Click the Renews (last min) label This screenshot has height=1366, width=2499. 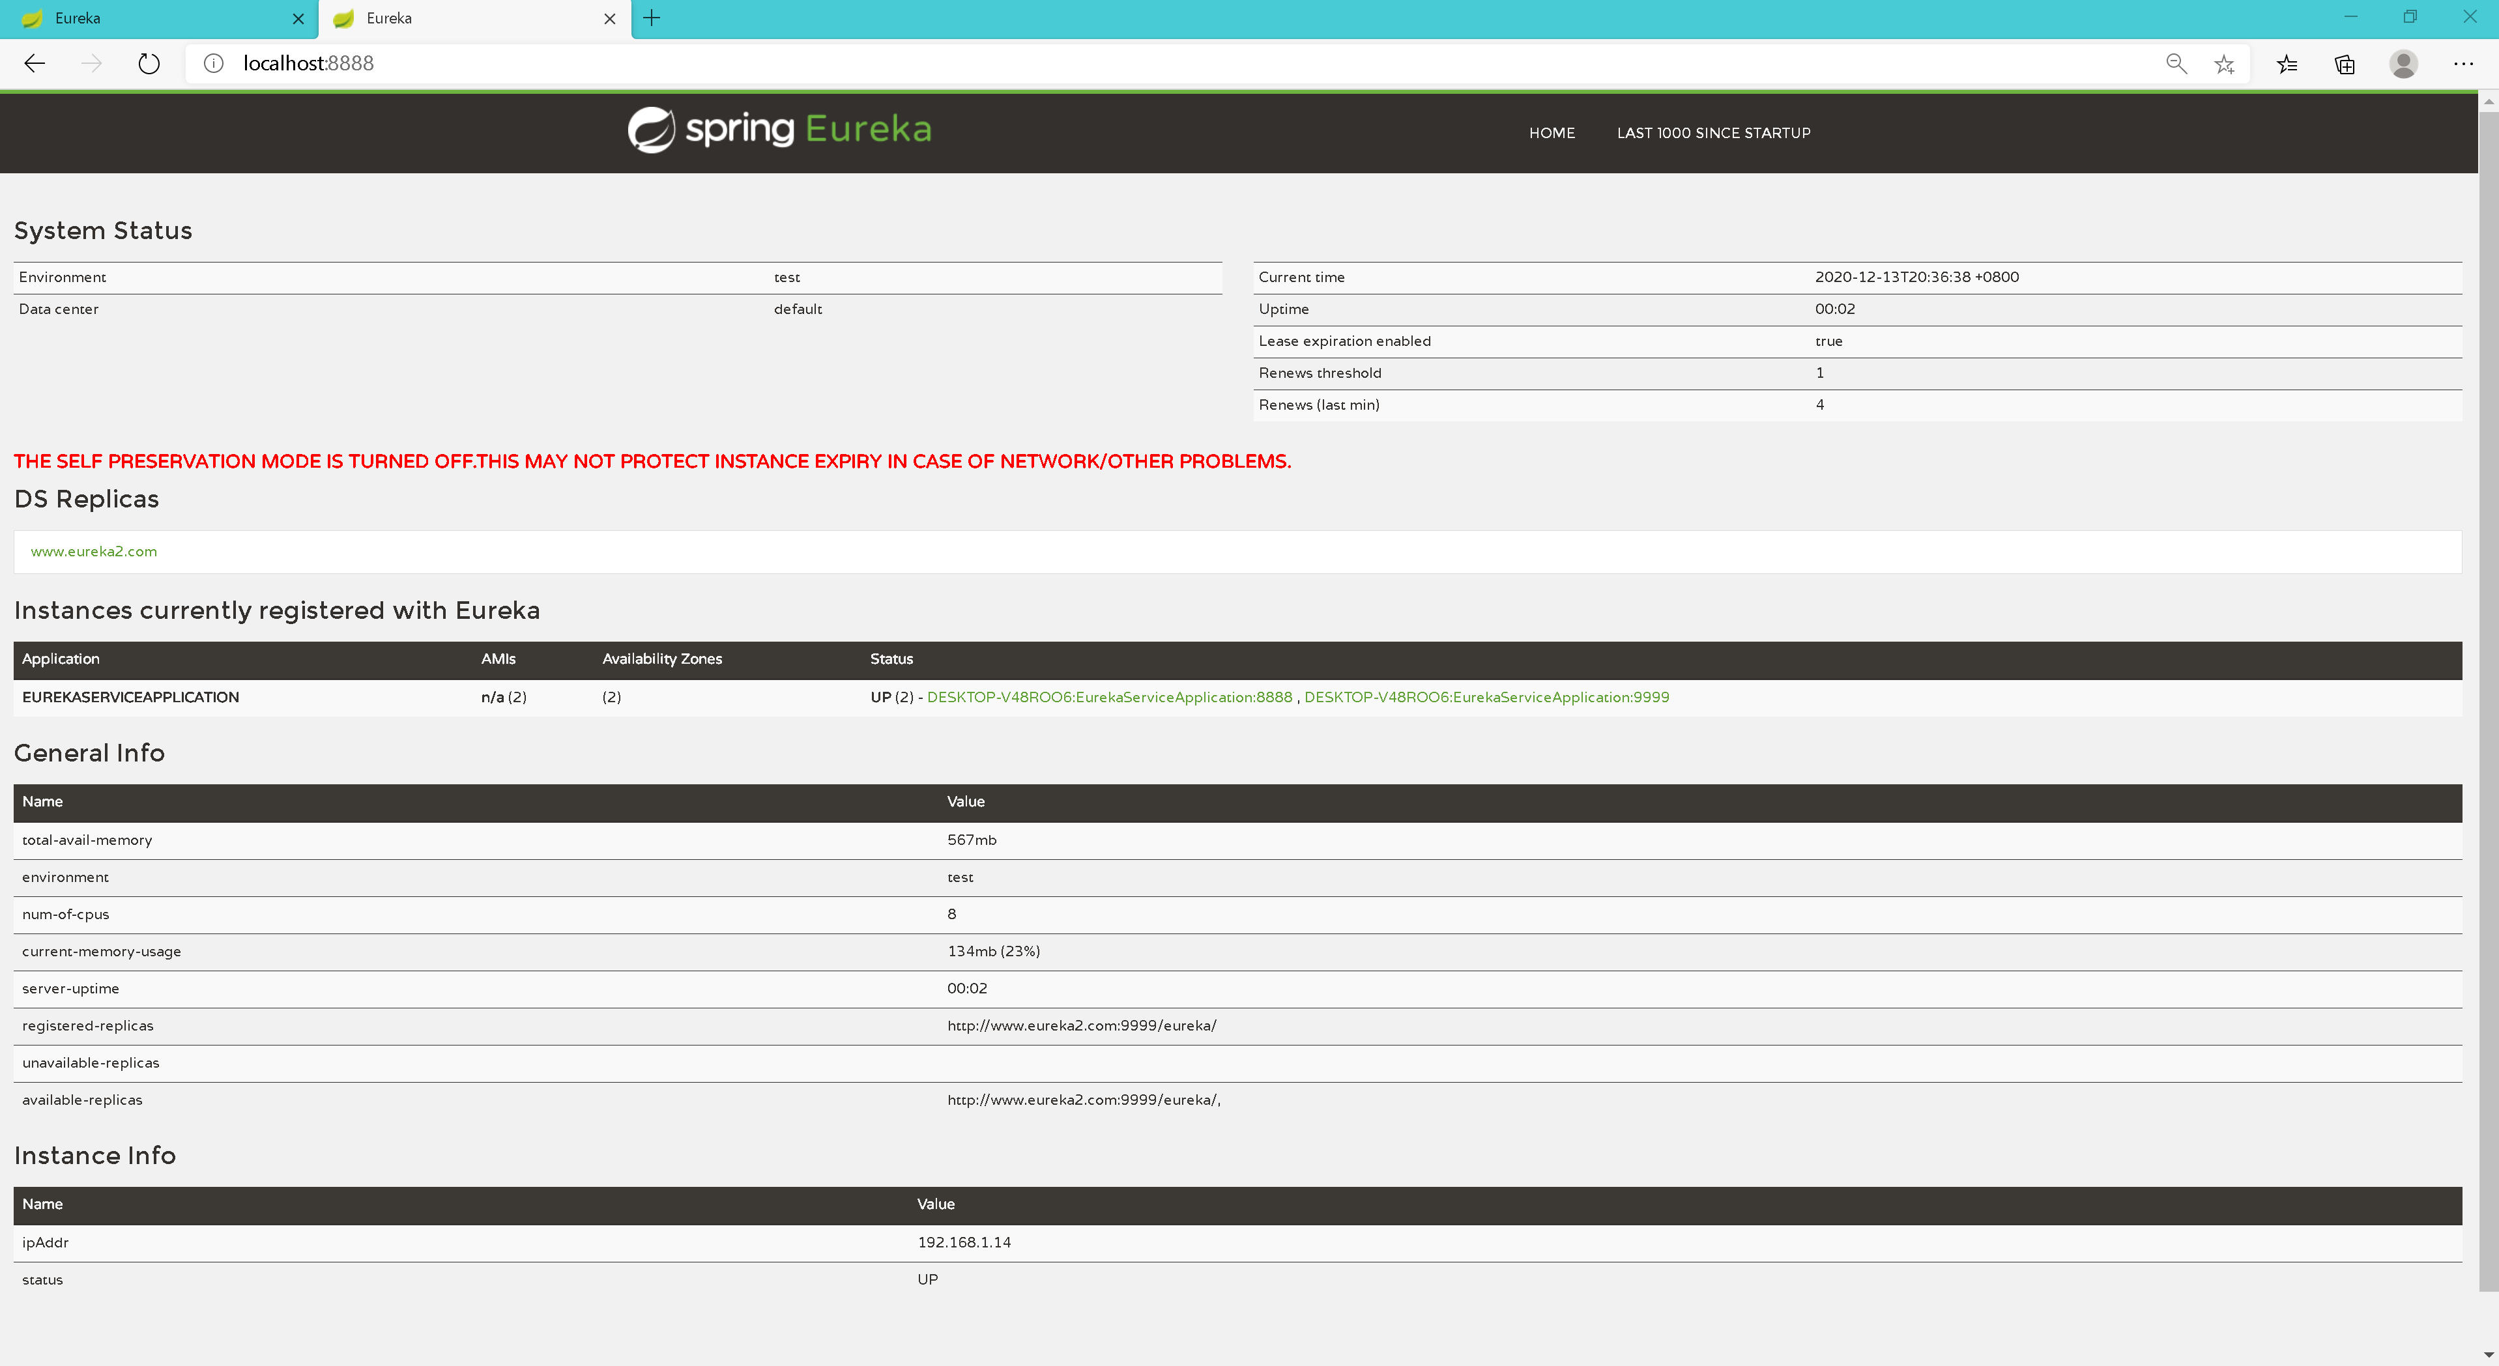click(1318, 405)
